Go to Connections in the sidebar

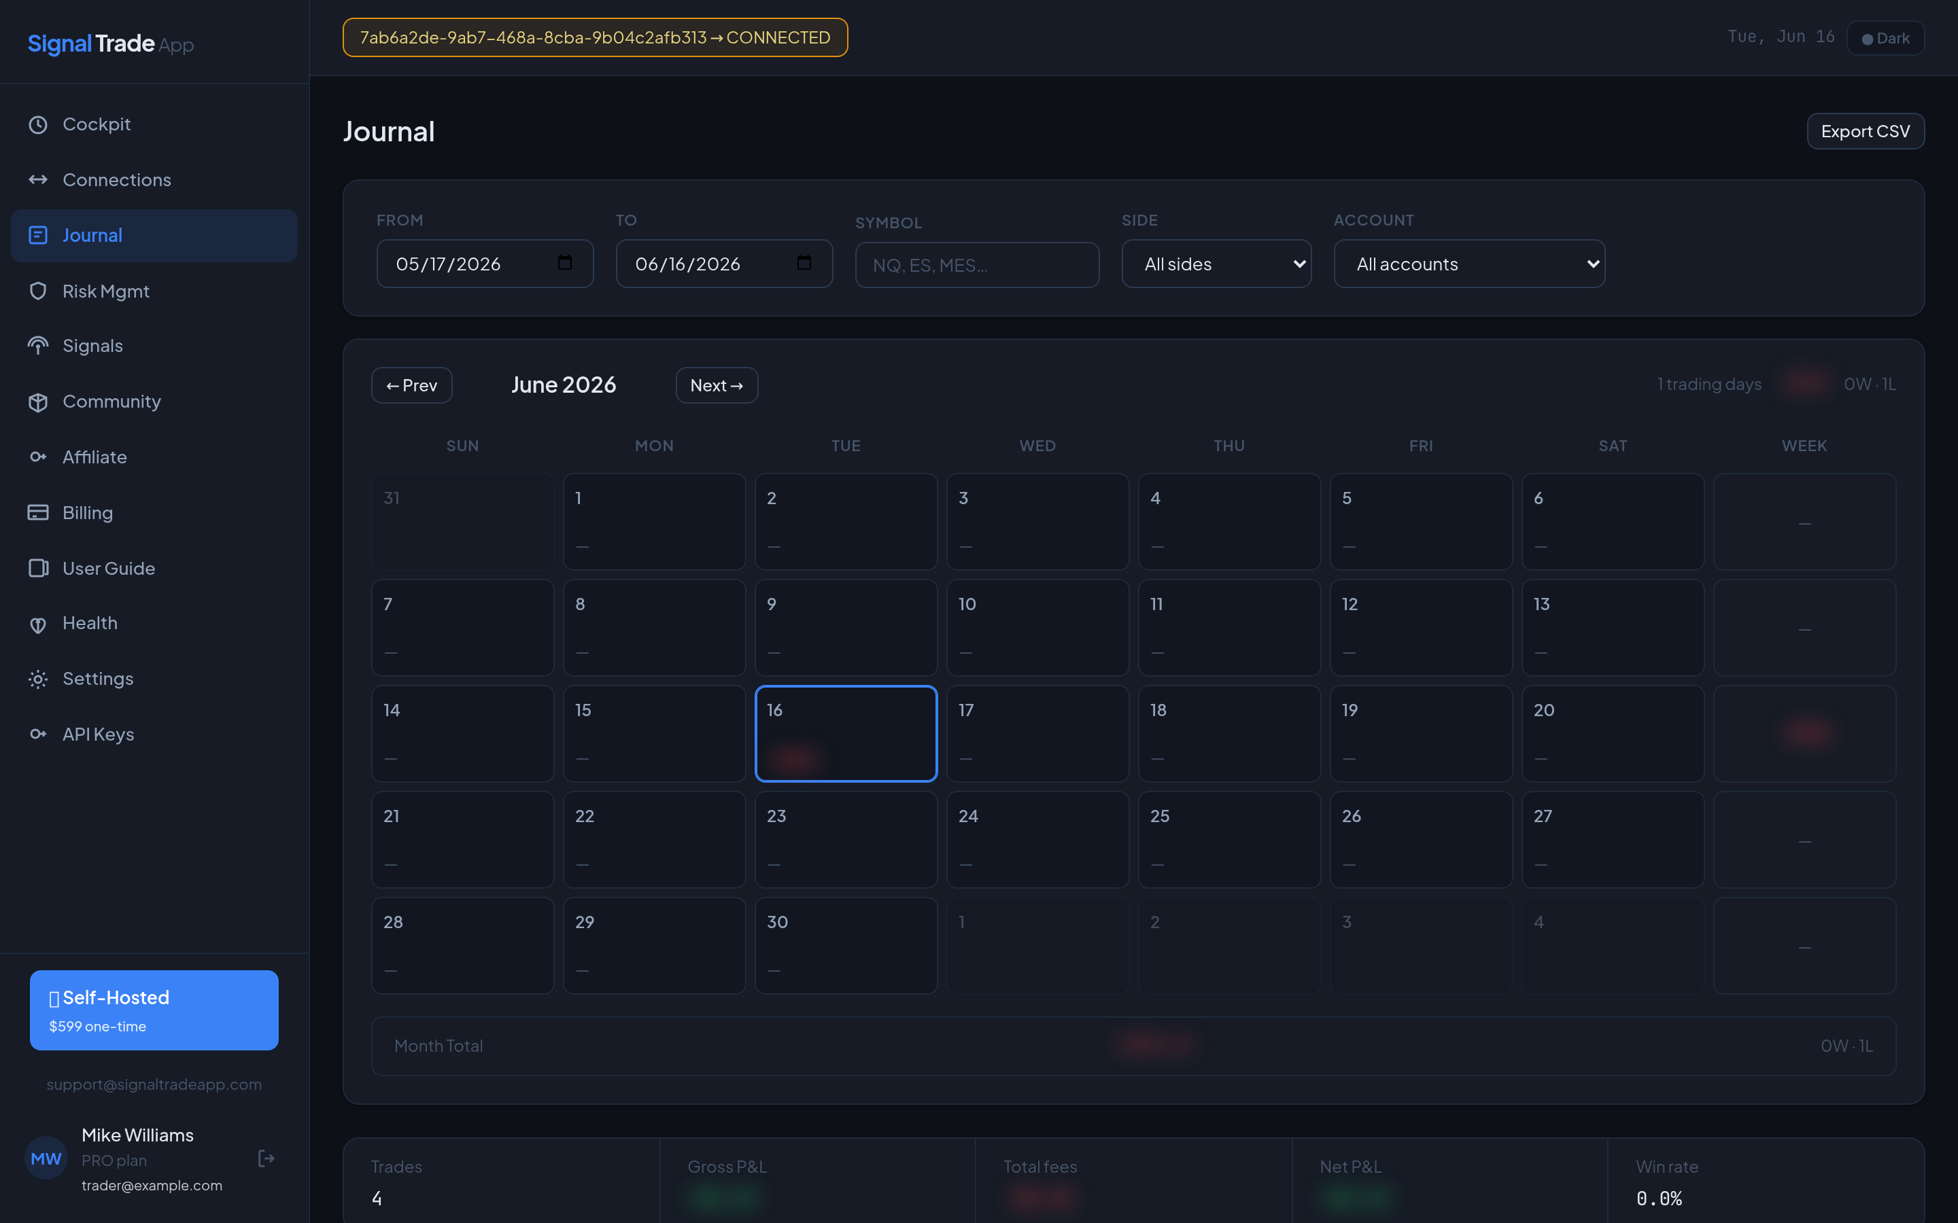tap(154, 179)
